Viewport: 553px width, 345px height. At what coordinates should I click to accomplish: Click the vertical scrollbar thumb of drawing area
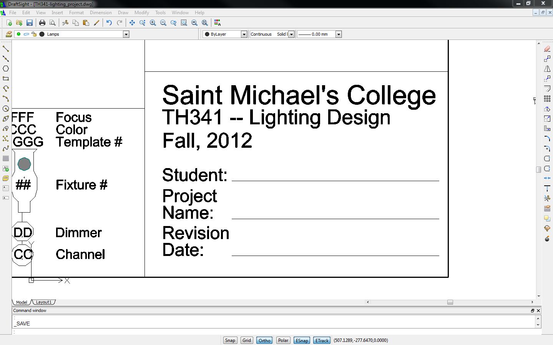[x=539, y=170]
